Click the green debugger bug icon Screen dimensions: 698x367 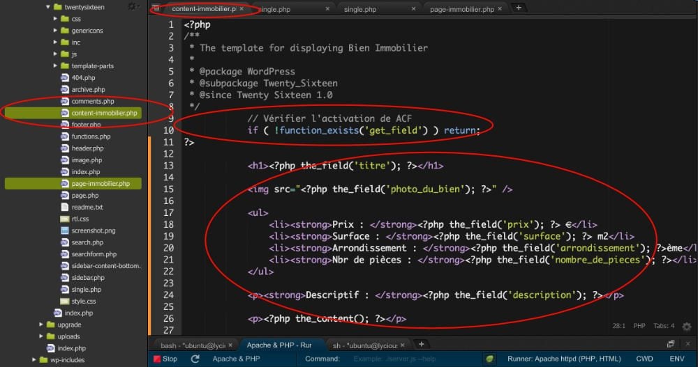point(491,359)
